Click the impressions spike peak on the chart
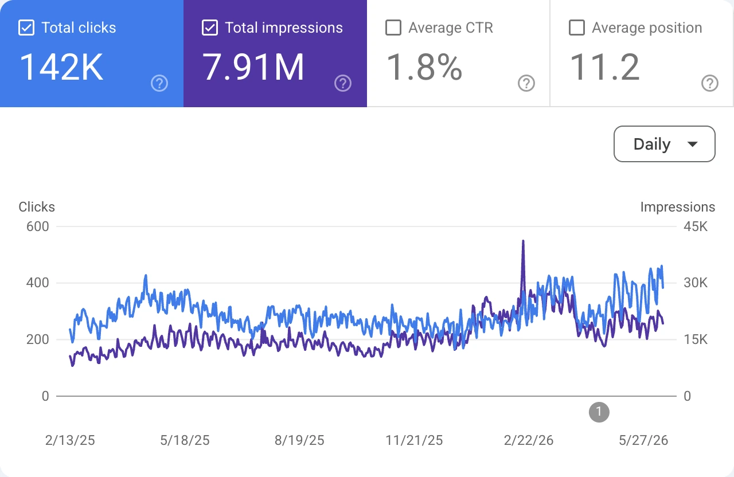 (x=523, y=241)
